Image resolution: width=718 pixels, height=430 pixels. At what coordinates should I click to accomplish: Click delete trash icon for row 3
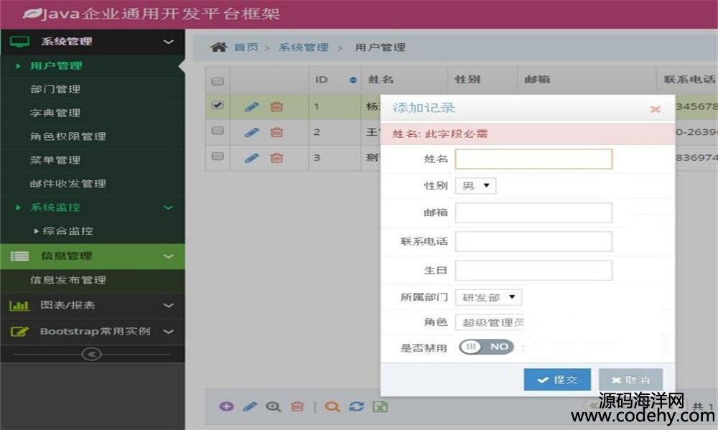coord(276,158)
